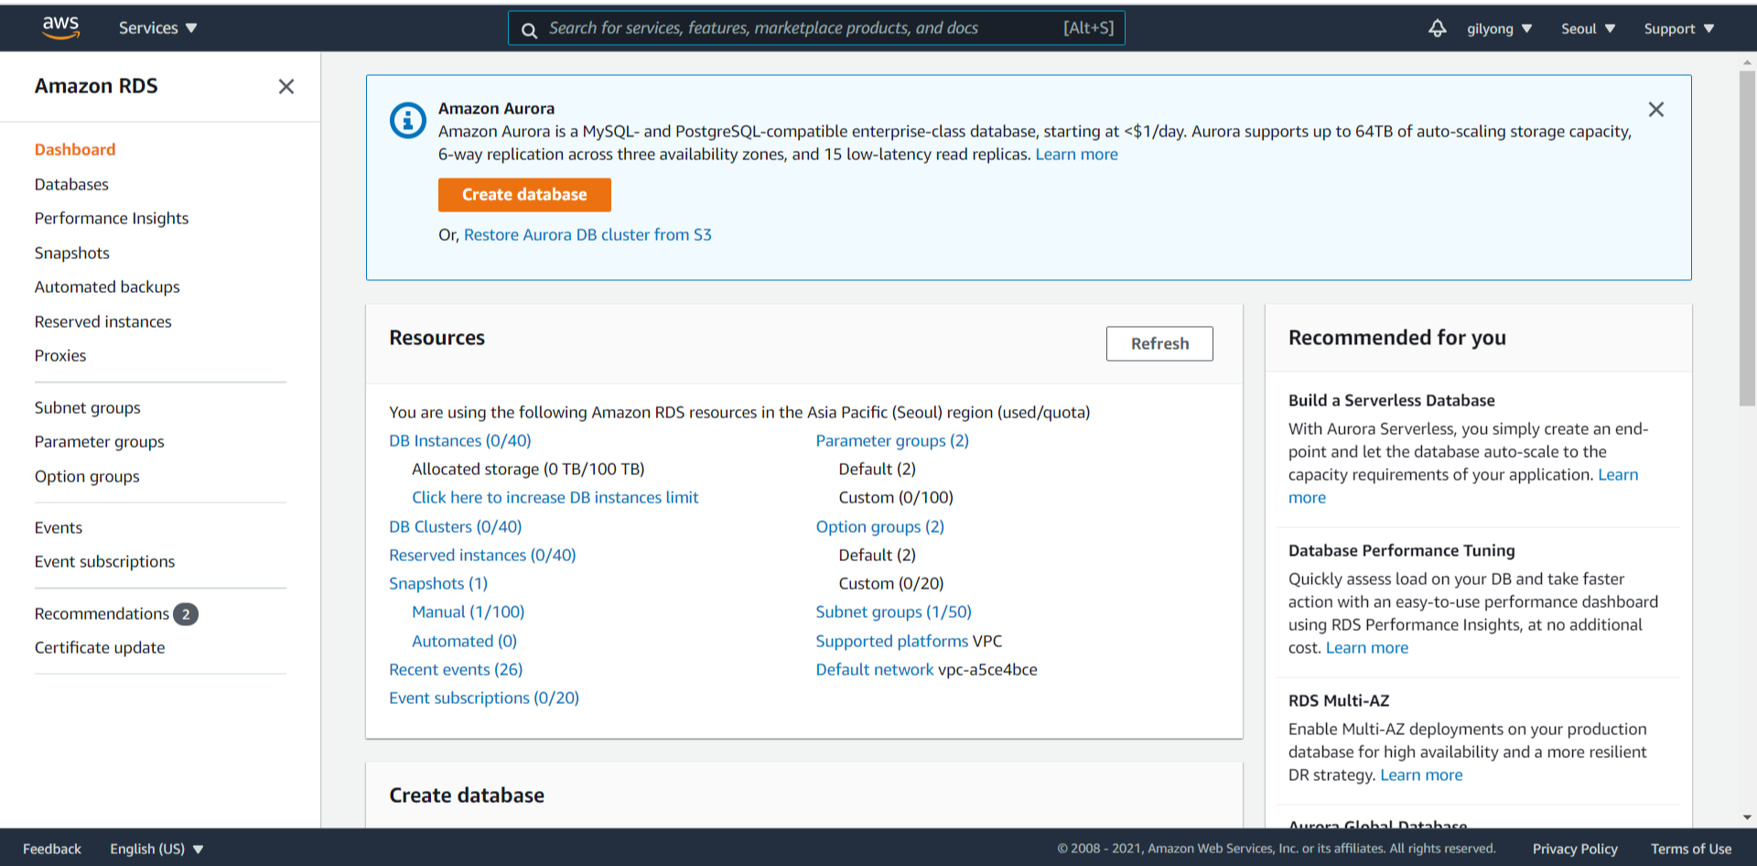Click the page vertical scrollbar thumb
1757x866 pixels.
click(x=1747, y=238)
